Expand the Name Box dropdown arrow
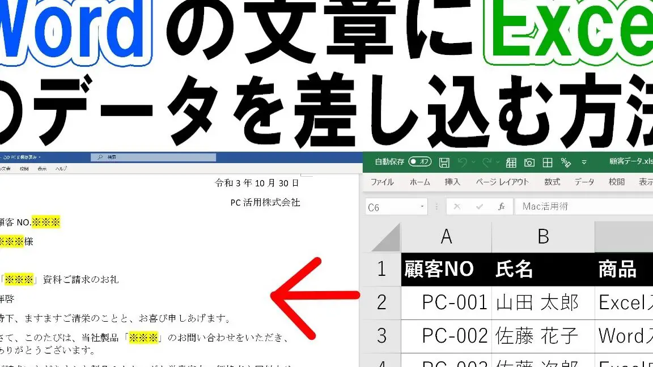Viewport: 653px width, 367px height. (422, 206)
